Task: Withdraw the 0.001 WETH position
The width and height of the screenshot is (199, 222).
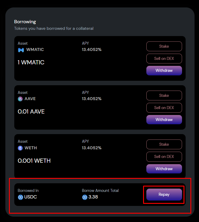Action: 164,169
